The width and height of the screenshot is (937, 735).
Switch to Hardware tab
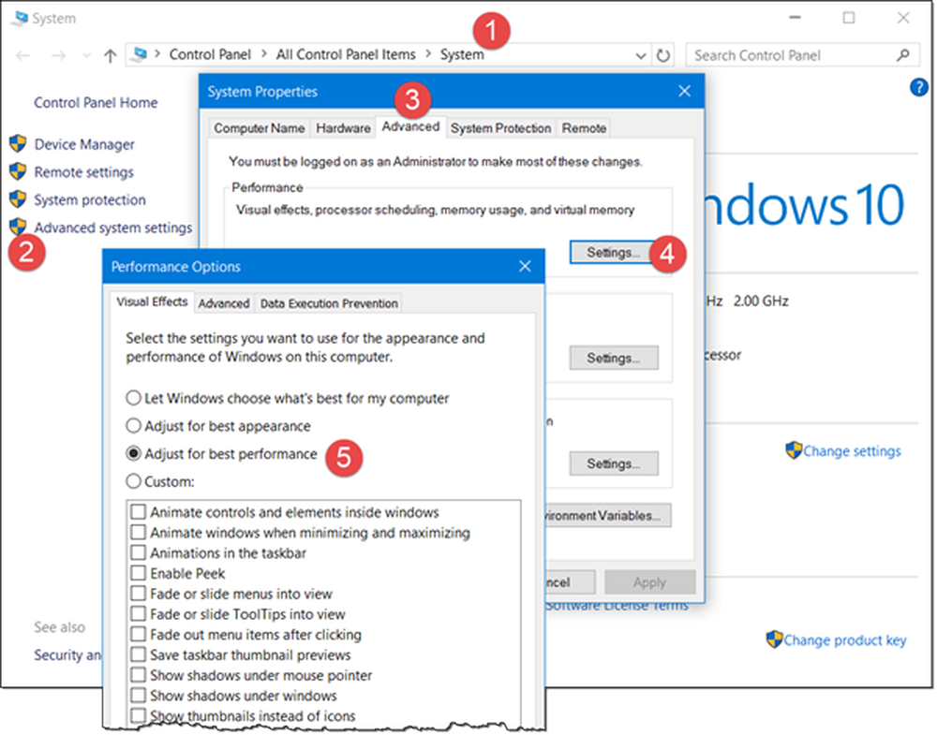click(x=343, y=128)
